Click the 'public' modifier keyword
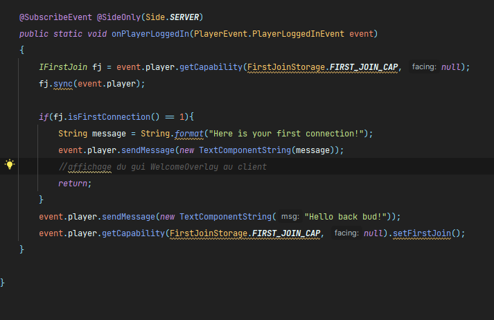The width and height of the screenshot is (494, 320). tap(34, 33)
